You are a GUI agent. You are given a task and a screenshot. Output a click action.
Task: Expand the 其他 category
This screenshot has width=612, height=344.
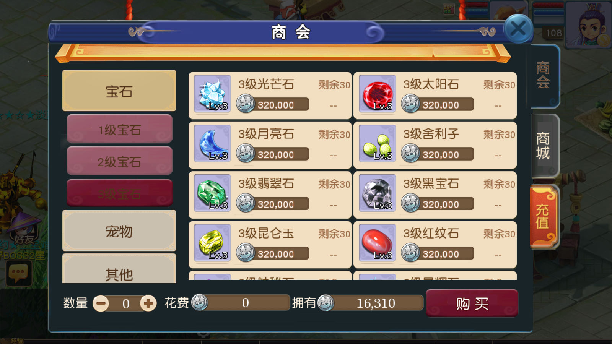click(x=119, y=269)
